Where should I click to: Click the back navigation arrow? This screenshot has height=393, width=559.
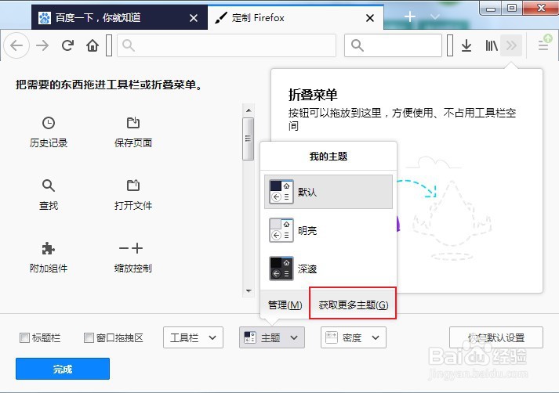[16, 45]
